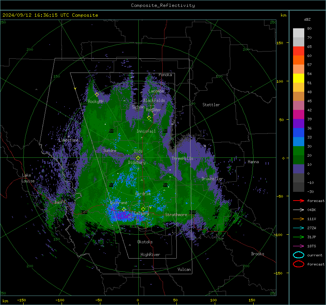Click the yellow diamond marker below RedDeer
Viewport: 326px width, 305px height.
point(149,118)
